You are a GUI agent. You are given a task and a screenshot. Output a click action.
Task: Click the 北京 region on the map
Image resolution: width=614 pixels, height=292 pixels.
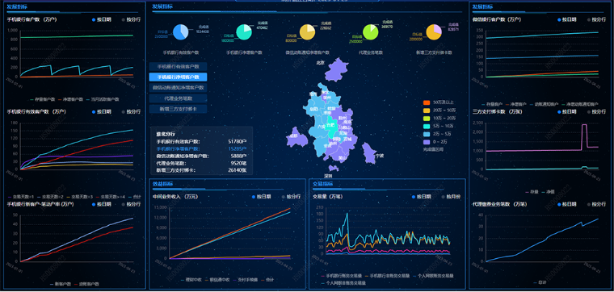[x=335, y=69]
